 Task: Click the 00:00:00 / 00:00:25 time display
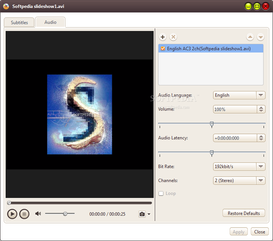click(107, 214)
